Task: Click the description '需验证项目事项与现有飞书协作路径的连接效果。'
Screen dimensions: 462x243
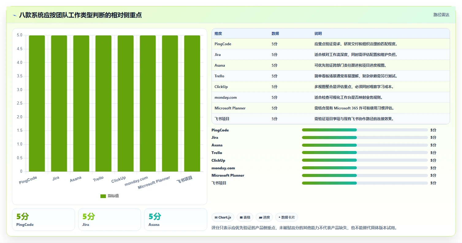Action: [x=354, y=119]
